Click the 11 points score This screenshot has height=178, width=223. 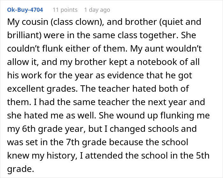pos(65,10)
